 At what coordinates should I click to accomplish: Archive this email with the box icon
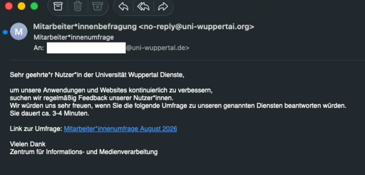(x=58, y=6)
